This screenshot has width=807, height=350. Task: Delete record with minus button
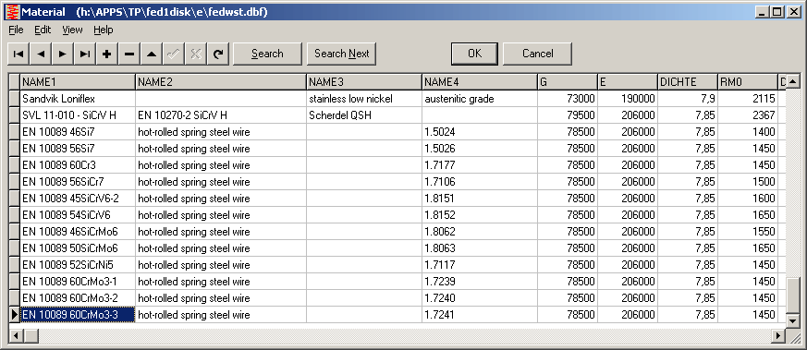(x=129, y=54)
